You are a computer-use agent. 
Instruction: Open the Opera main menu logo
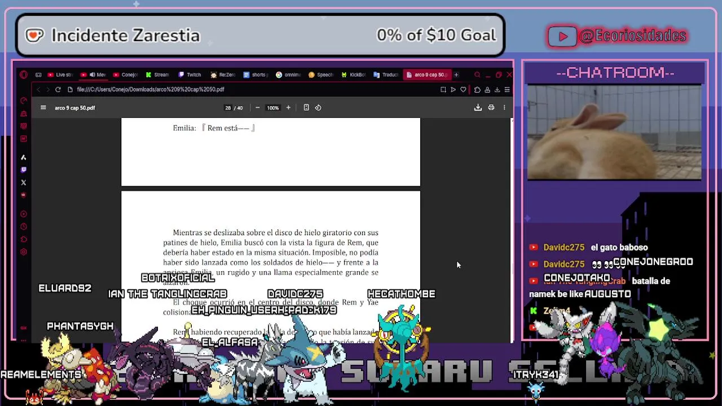point(23,74)
